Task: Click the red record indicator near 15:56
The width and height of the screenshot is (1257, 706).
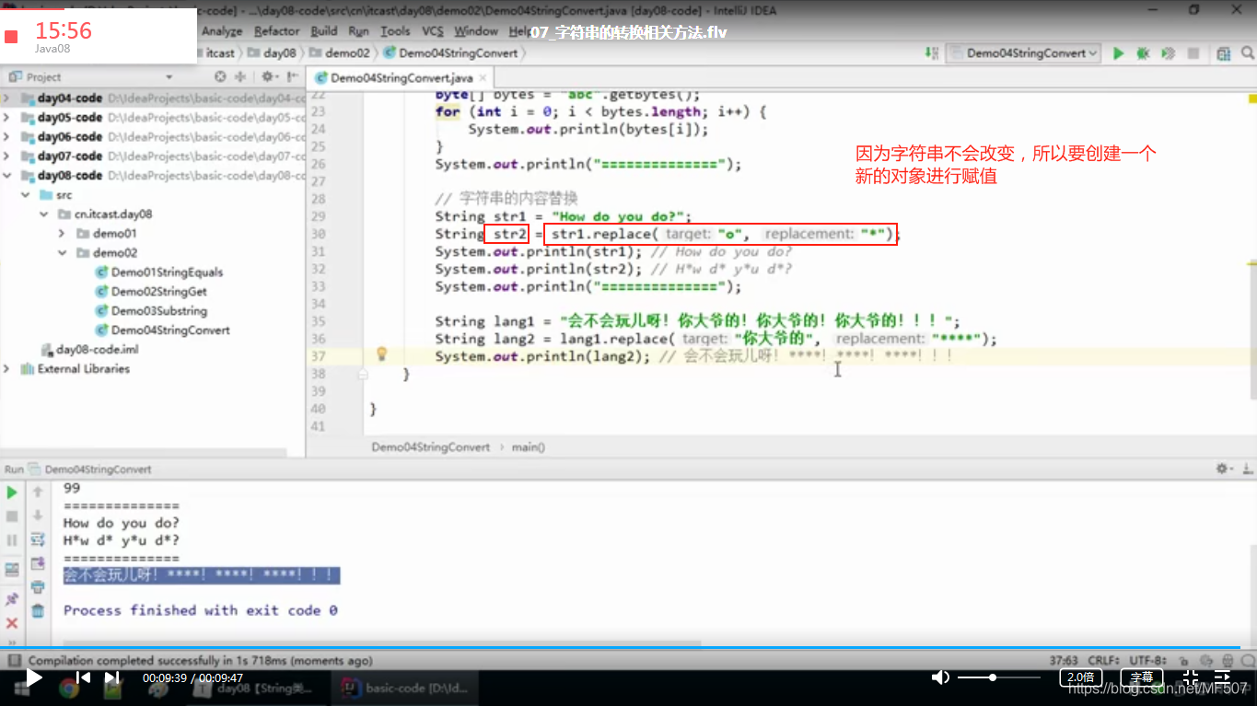Action: click(12, 37)
